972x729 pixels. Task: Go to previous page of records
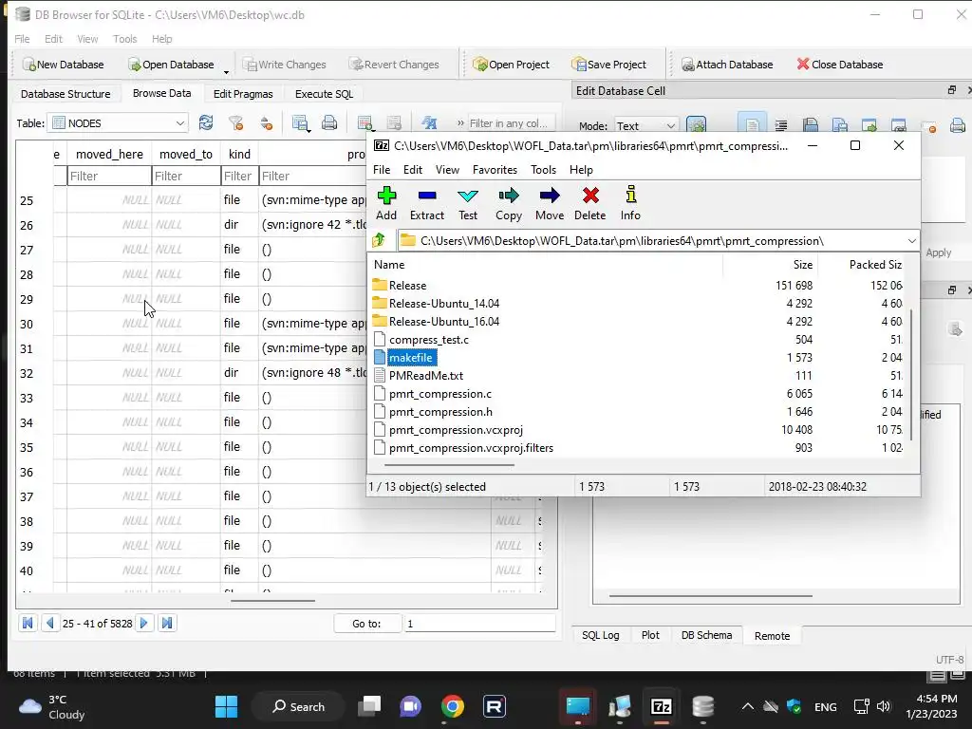coord(50,623)
